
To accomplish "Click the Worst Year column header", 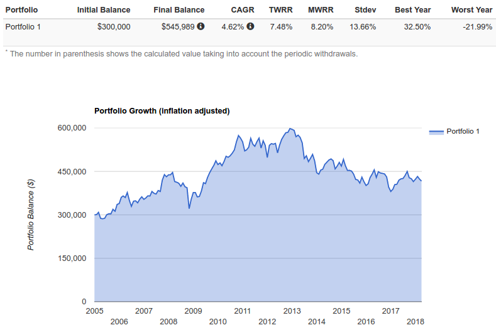I will click(x=471, y=10).
